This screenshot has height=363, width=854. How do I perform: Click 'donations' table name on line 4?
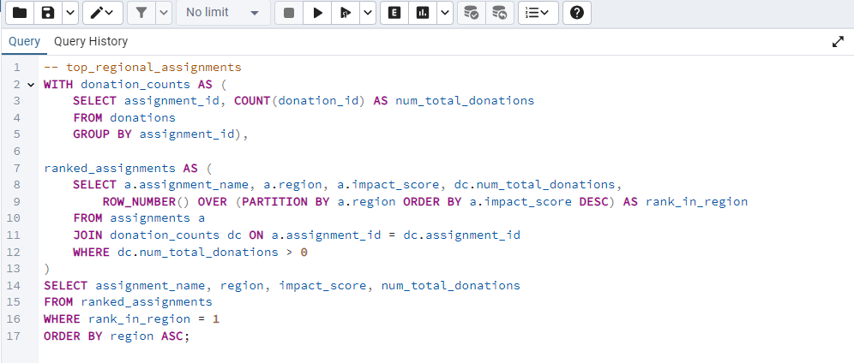click(x=142, y=118)
